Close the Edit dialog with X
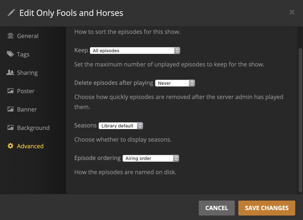The width and height of the screenshot is (303, 220). click(292, 12)
